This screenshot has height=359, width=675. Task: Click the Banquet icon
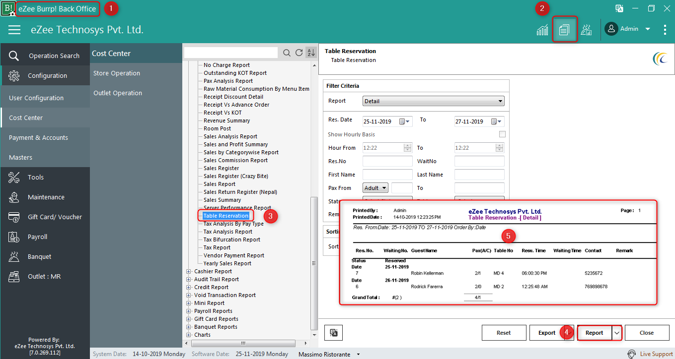point(14,256)
